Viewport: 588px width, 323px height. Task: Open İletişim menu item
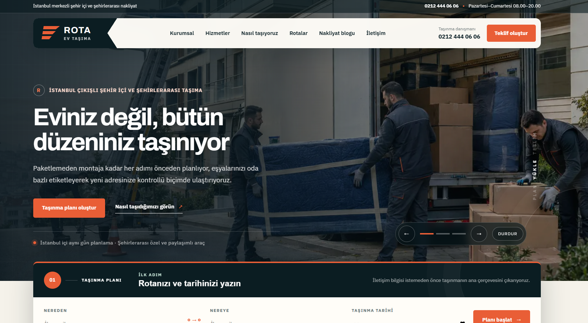point(376,33)
